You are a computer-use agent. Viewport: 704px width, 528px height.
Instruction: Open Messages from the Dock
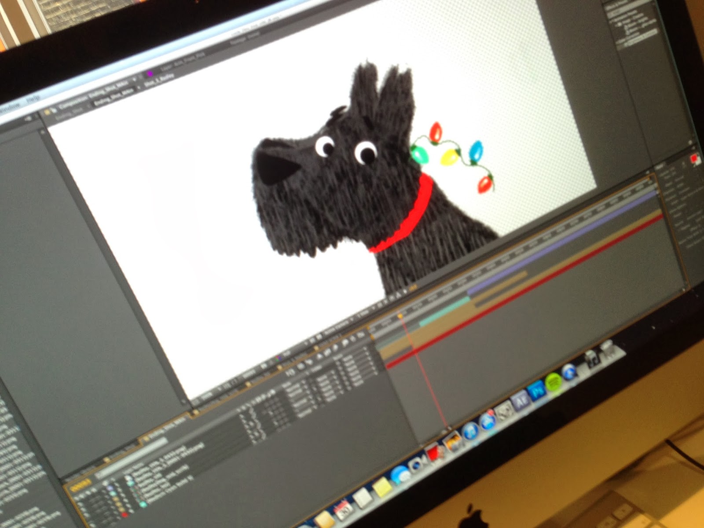pyautogui.click(x=400, y=476)
